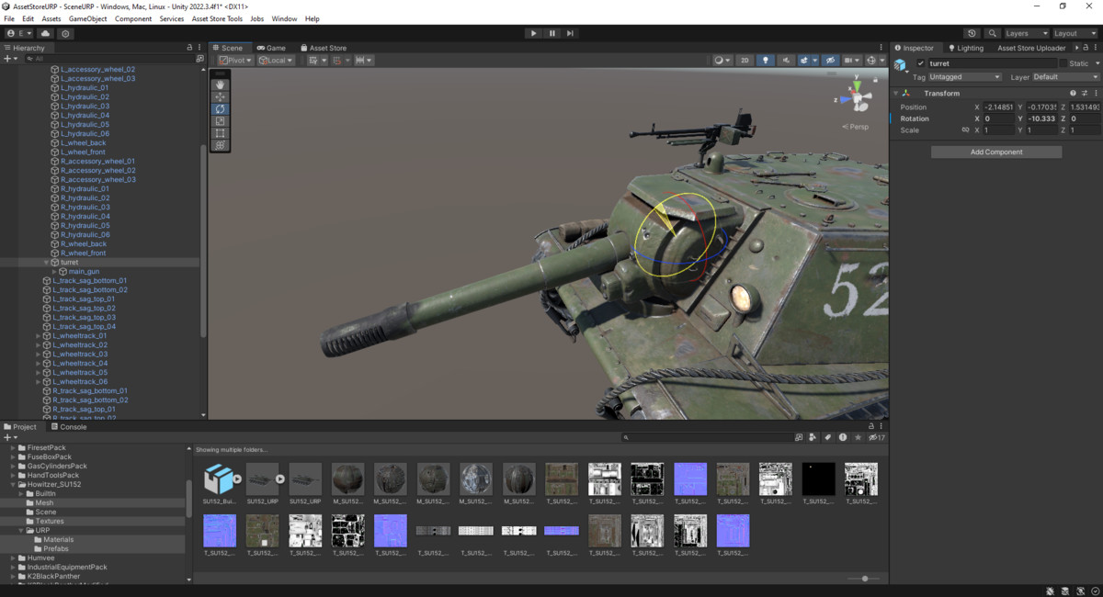Open the Layer Default dropdown
The image size is (1103, 597).
tap(1065, 77)
